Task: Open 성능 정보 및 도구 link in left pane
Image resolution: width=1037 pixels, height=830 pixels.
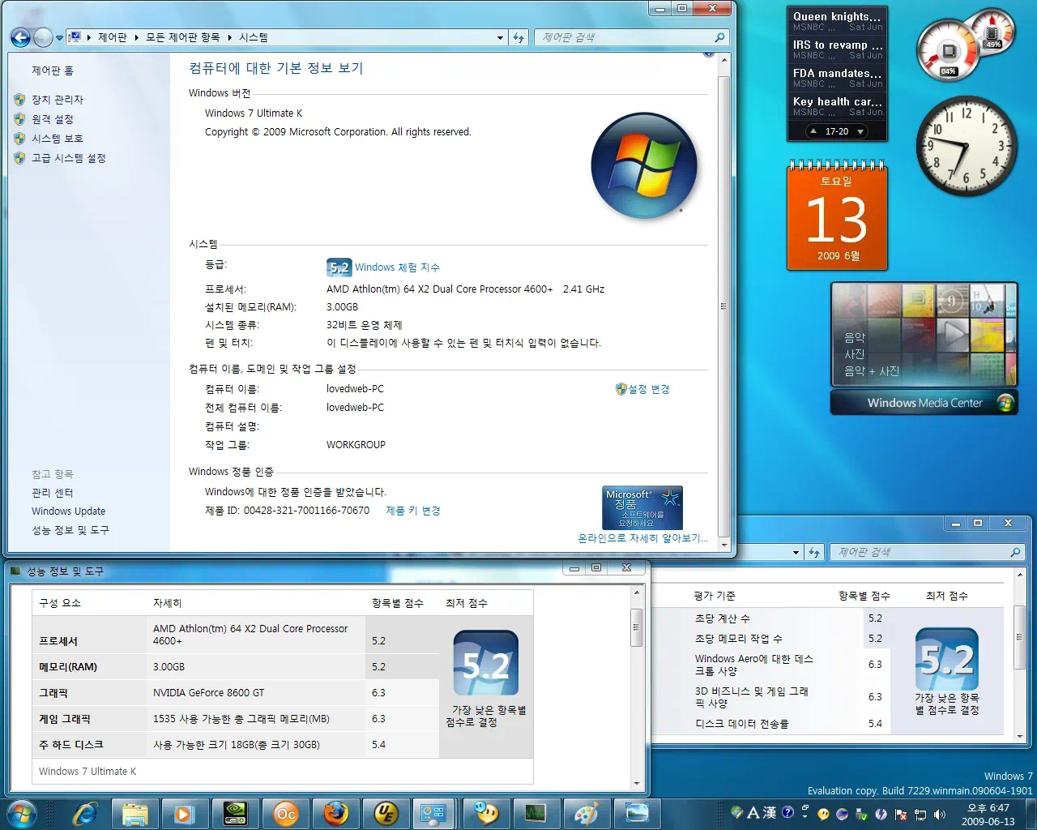Action: pyautogui.click(x=70, y=530)
